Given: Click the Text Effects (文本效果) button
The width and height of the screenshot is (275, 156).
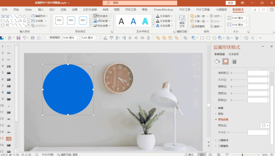Looking at the screenshot, I should coord(164,26).
